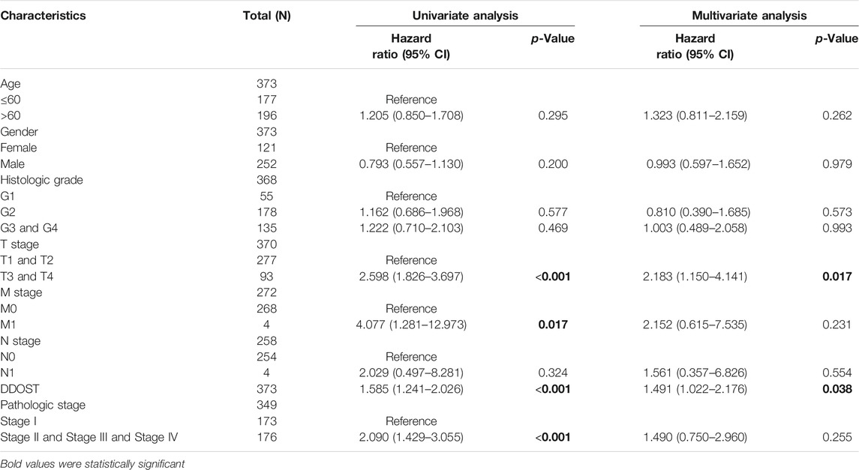Screen dimensions: 859x470
Task: Click the "T3 and T4" row label
Action: (27, 277)
